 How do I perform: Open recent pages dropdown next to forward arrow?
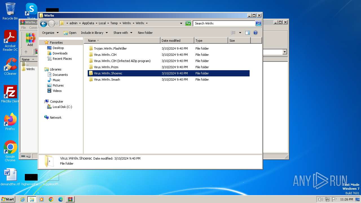pos(57,23)
